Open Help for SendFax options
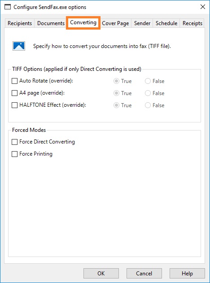210x283 pixels. click(187, 273)
